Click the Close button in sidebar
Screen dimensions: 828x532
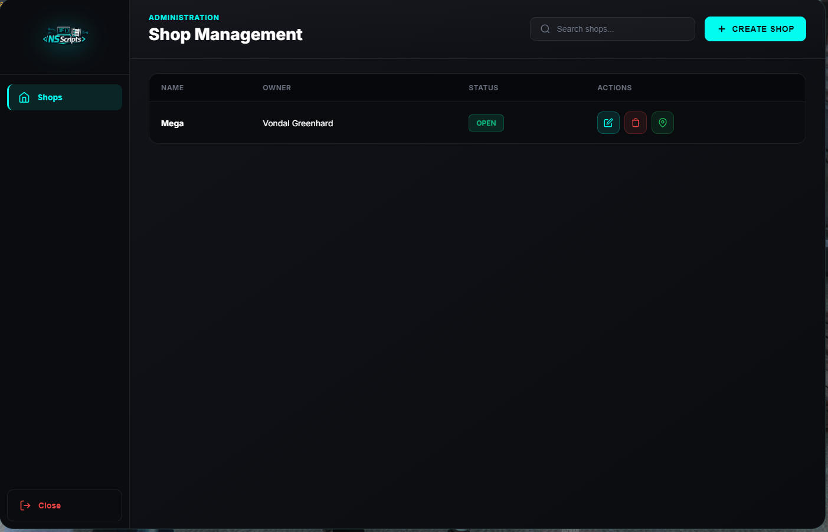(65, 505)
